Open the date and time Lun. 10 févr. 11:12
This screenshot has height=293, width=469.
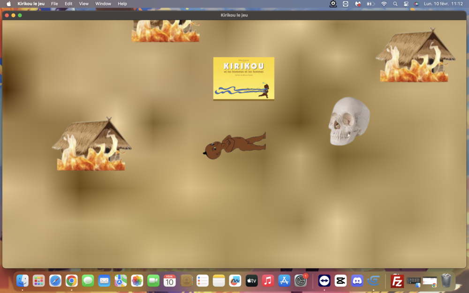pyautogui.click(x=443, y=4)
